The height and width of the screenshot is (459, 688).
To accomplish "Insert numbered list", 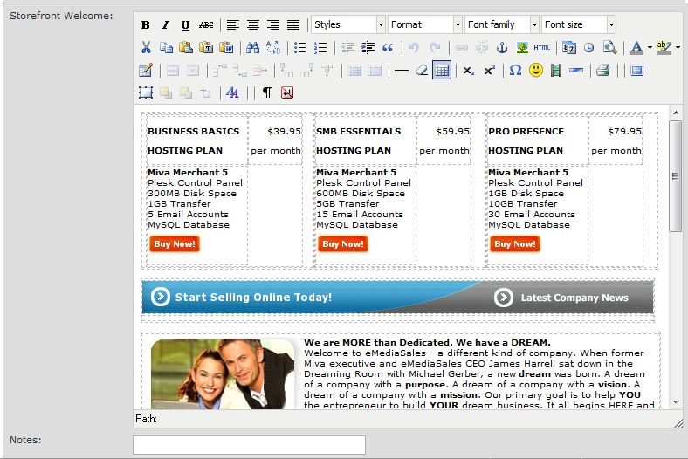I will (320, 47).
